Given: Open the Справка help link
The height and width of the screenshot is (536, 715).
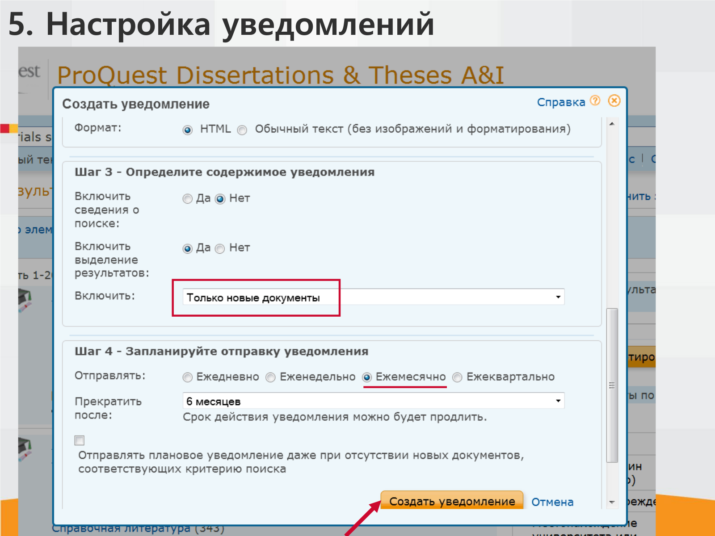Looking at the screenshot, I should coord(561,102).
